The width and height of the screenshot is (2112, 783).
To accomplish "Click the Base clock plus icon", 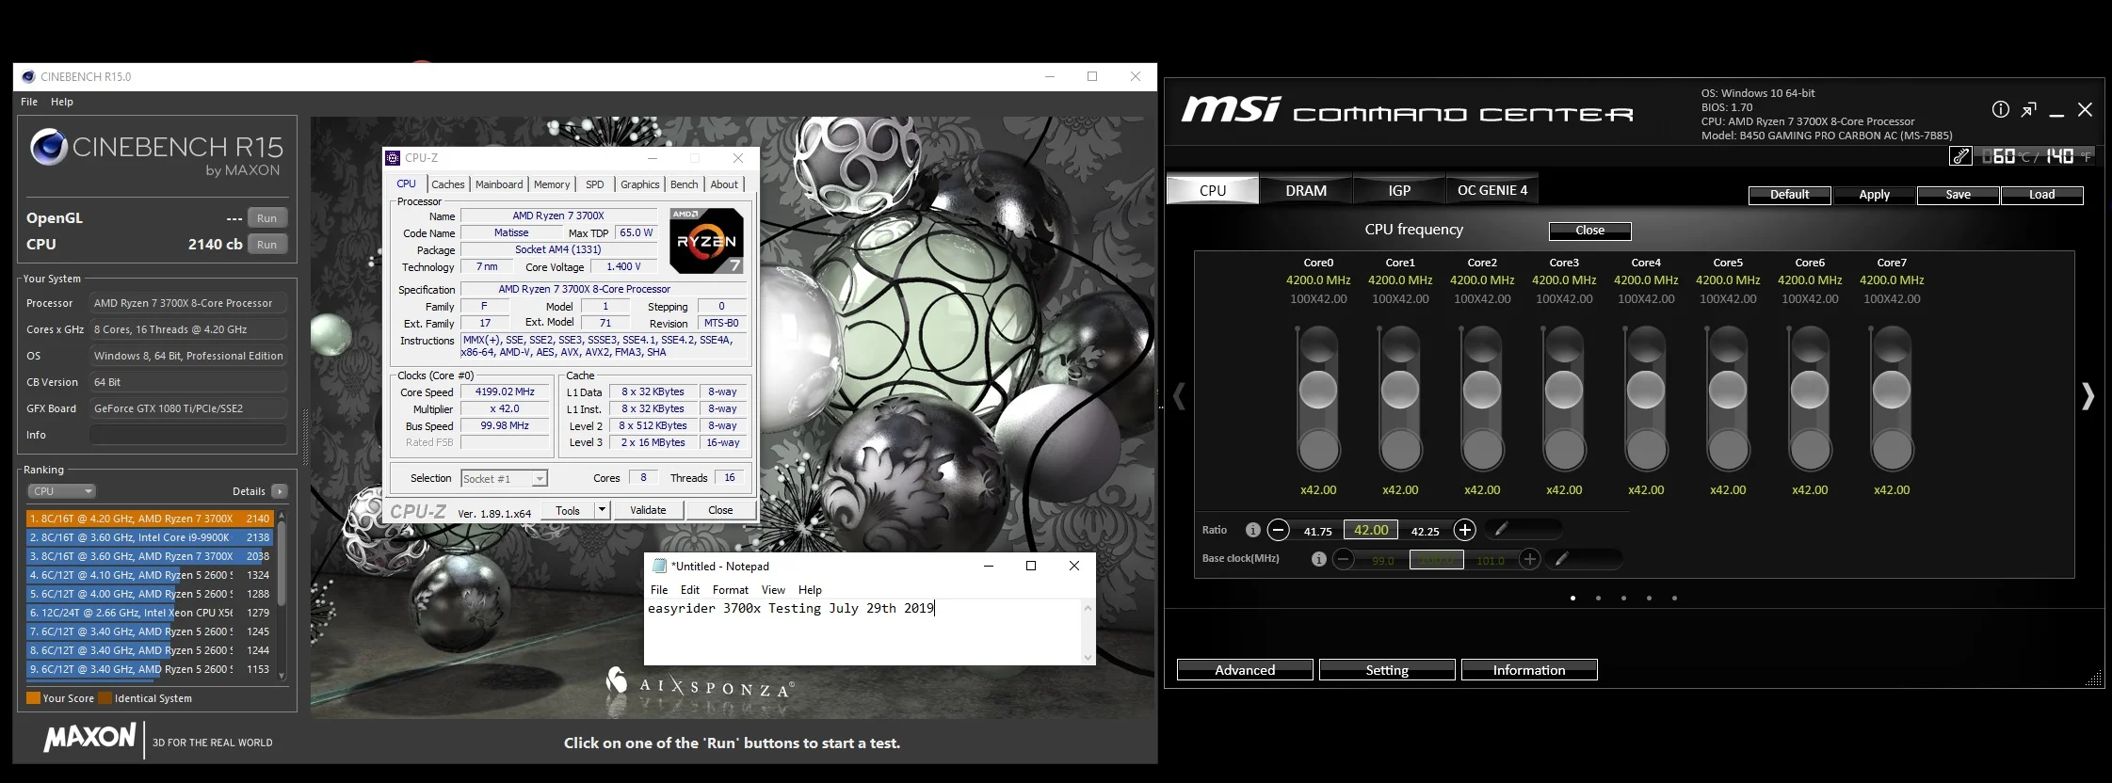I will 1529,559.
